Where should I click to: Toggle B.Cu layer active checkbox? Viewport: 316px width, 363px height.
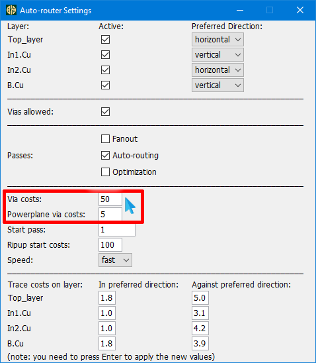pyautogui.click(x=105, y=85)
